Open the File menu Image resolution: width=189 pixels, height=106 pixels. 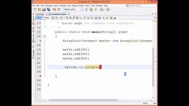point(34,6)
